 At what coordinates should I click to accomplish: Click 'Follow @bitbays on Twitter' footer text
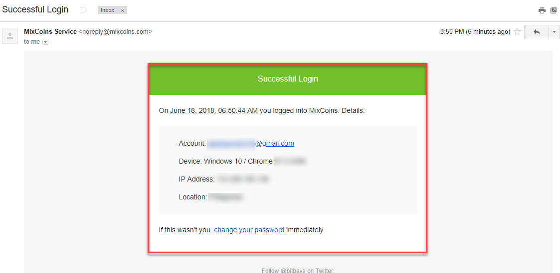coord(298,271)
